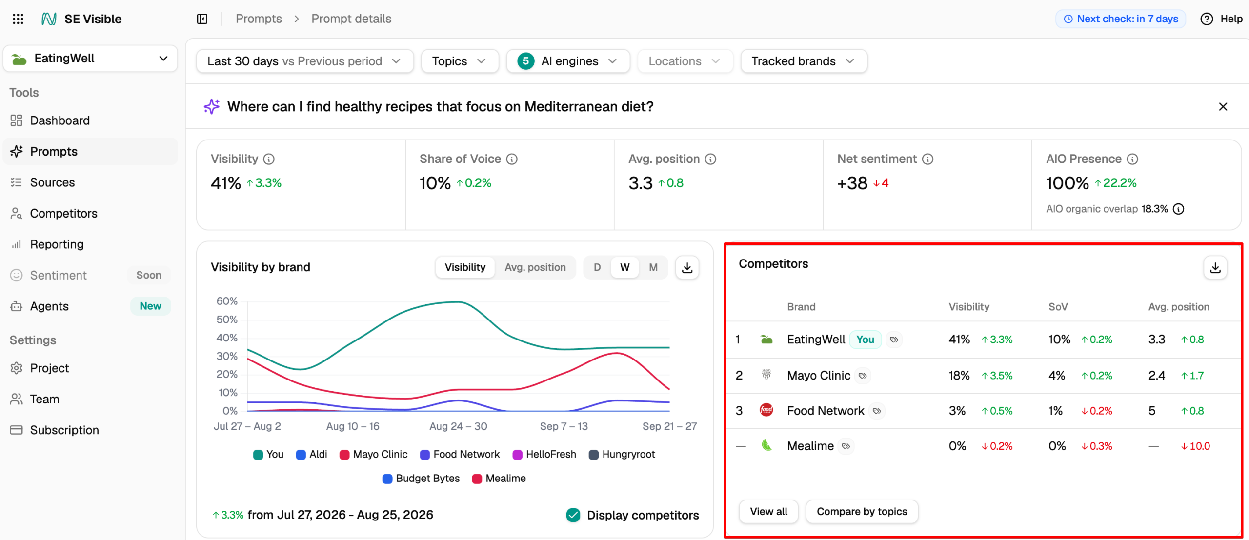Click the link icon next to Mealime

846,446
